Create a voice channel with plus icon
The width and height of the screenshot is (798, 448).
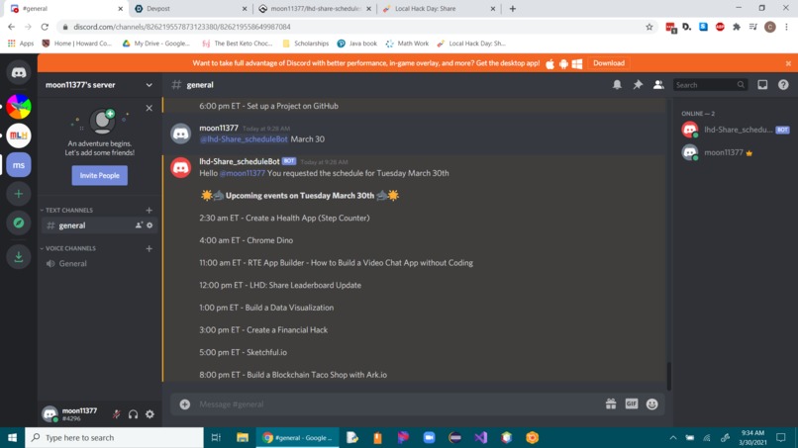point(150,248)
